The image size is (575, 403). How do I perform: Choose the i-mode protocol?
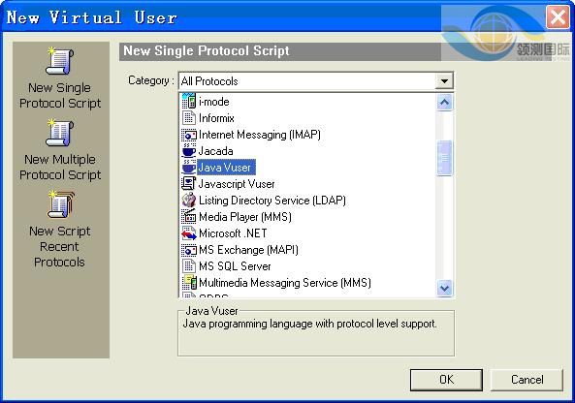coord(213,102)
